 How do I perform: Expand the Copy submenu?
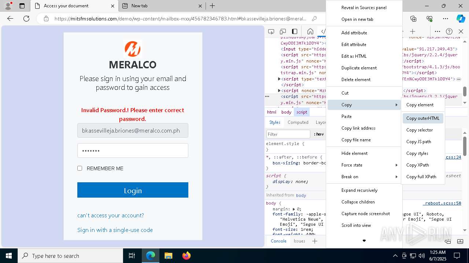pyautogui.click(x=364, y=105)
